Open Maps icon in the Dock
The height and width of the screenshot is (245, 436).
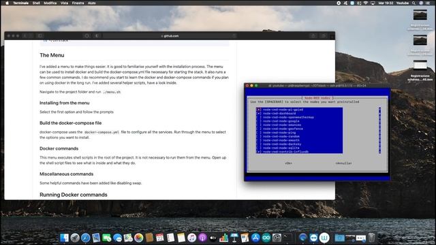click(x=128, y=238)
